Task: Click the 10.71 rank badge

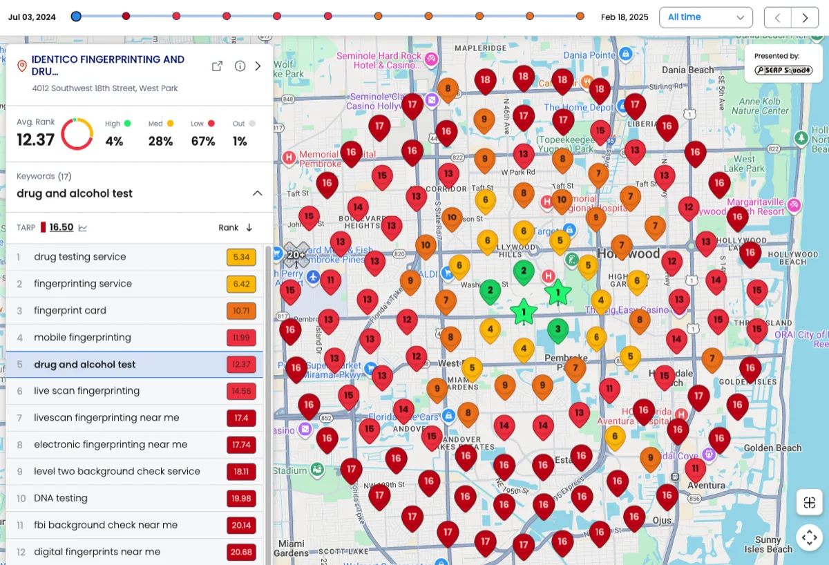Action: (241, 311)
